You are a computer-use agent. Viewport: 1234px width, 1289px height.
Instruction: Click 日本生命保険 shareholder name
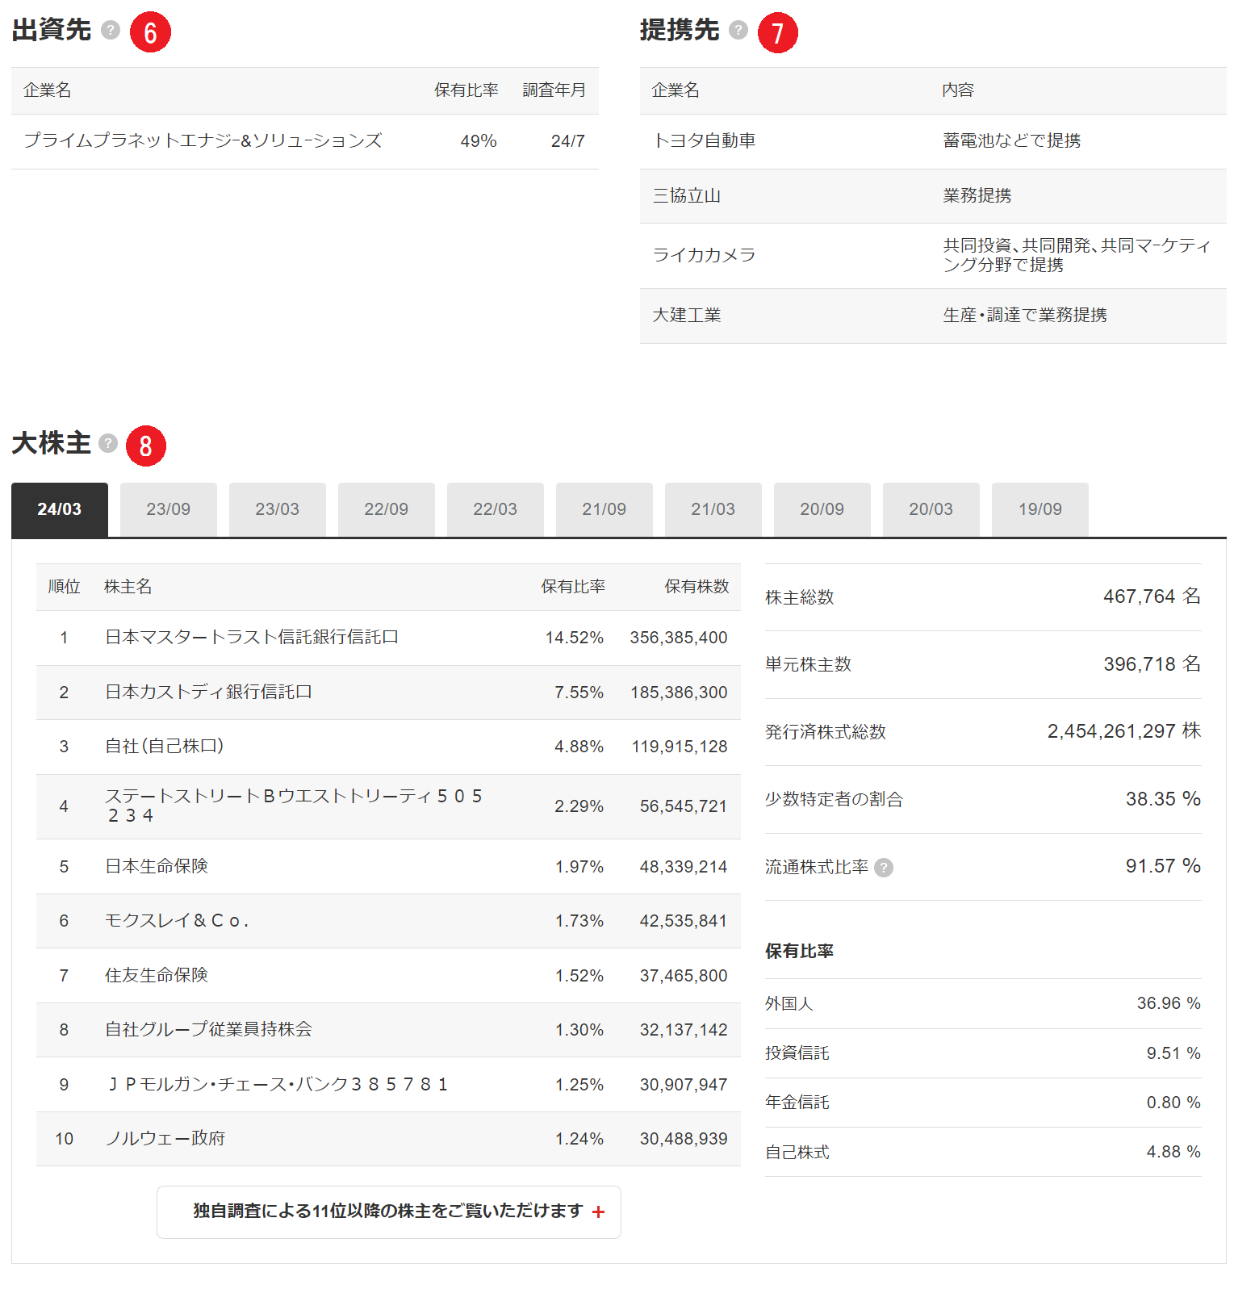pos(157,866)
